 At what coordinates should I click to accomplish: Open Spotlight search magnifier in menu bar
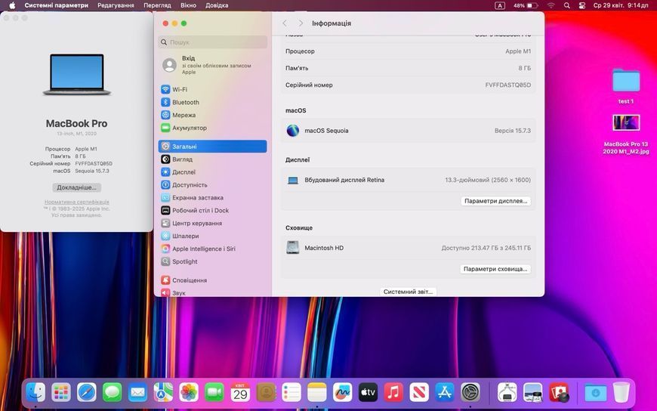566,5
